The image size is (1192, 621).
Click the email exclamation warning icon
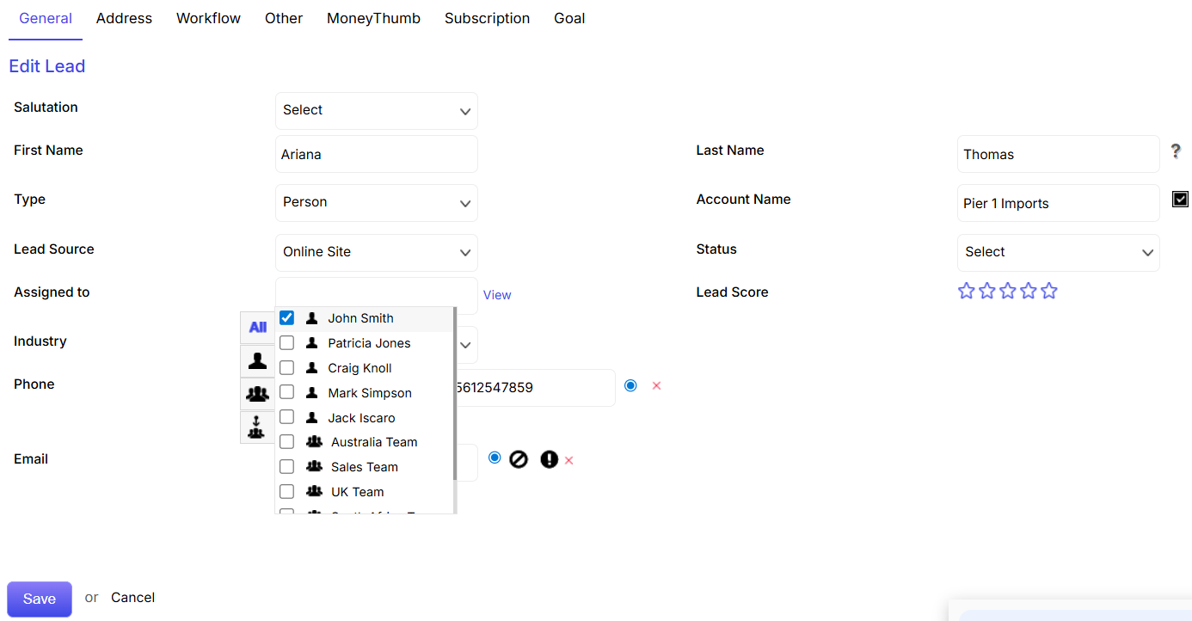click(x=549, y=459)
